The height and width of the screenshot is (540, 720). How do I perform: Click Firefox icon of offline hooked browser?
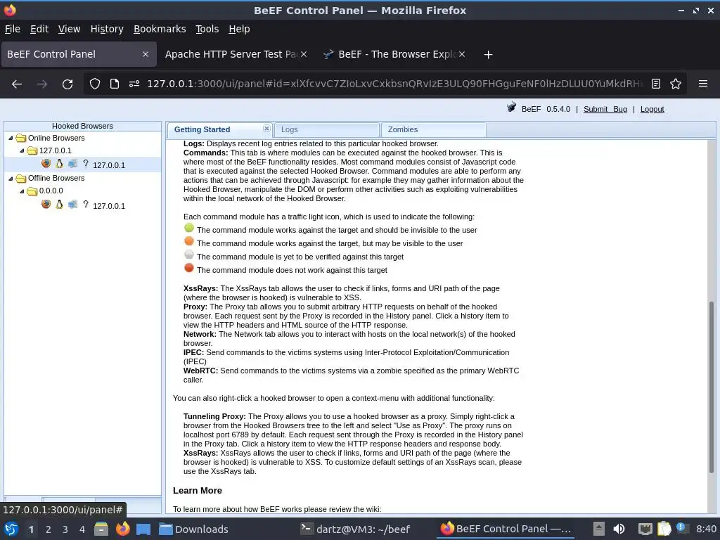pos(46,204)
